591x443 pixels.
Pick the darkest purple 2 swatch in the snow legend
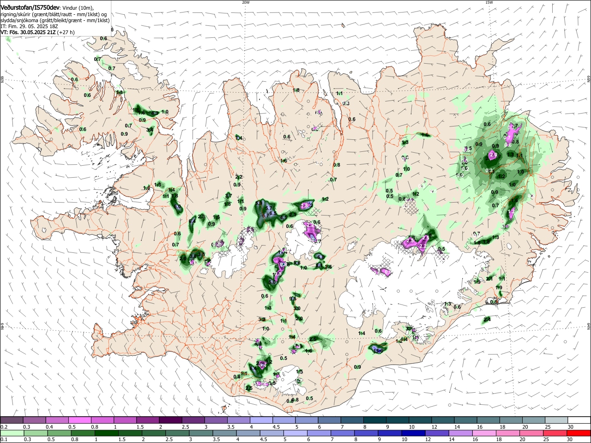[x=170, y=420]
